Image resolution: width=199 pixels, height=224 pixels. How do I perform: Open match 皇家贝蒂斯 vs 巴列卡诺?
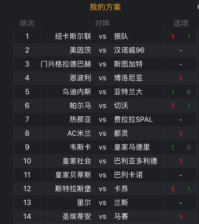point(106,175)
